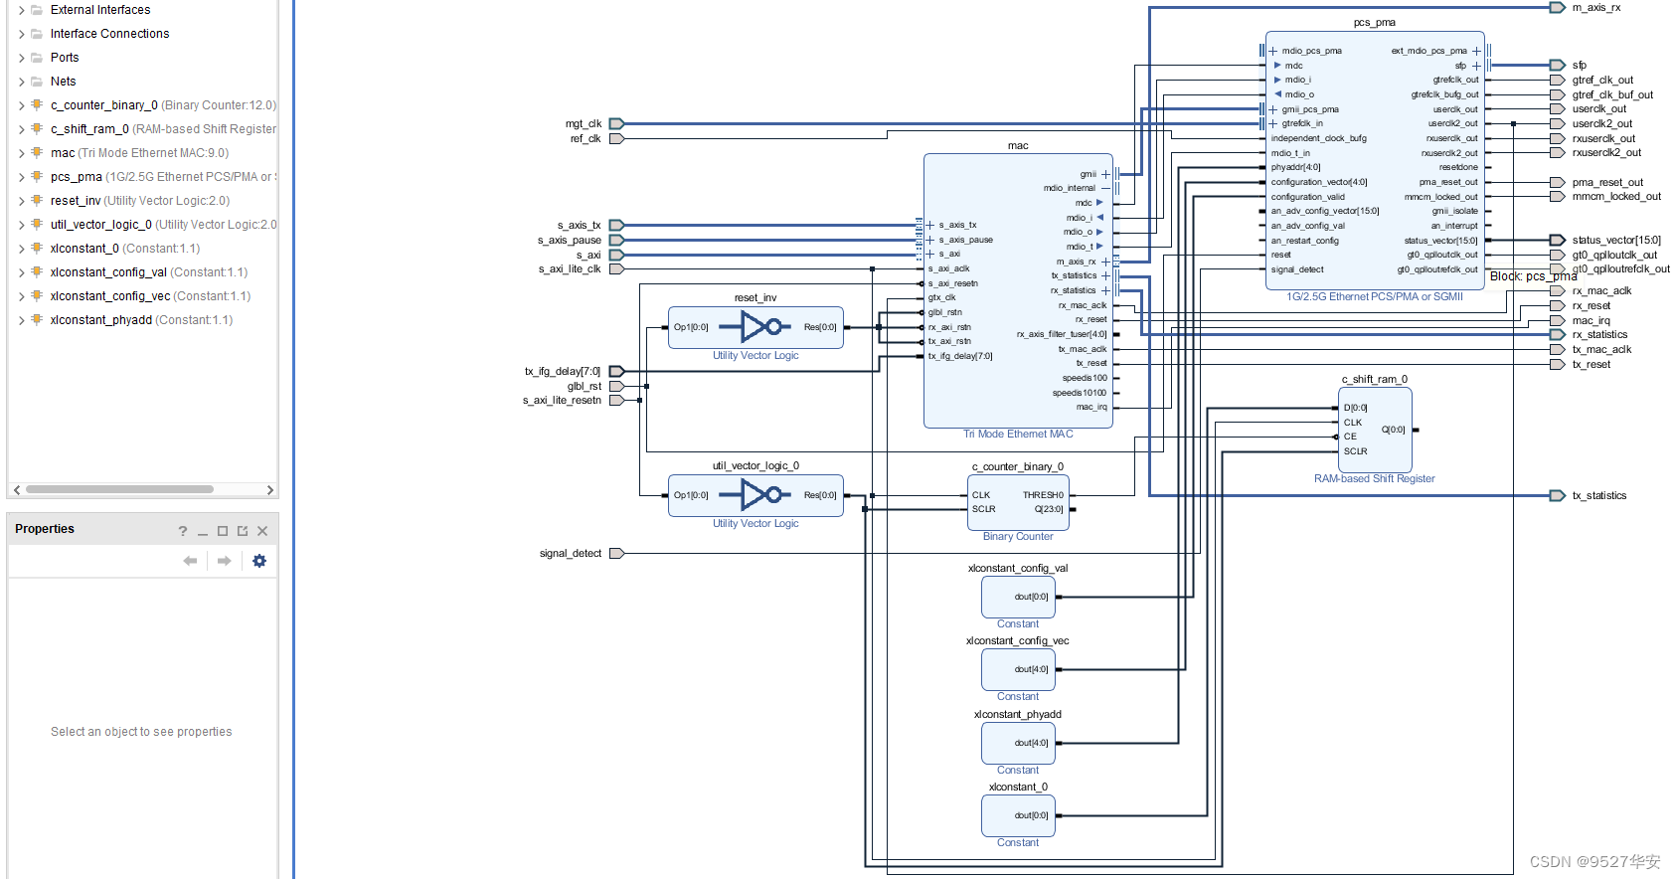This screenshot has height=879, width=1676.
Task: Expand s_axis_tx interface plus on mac block
Action: click(930, 225)
